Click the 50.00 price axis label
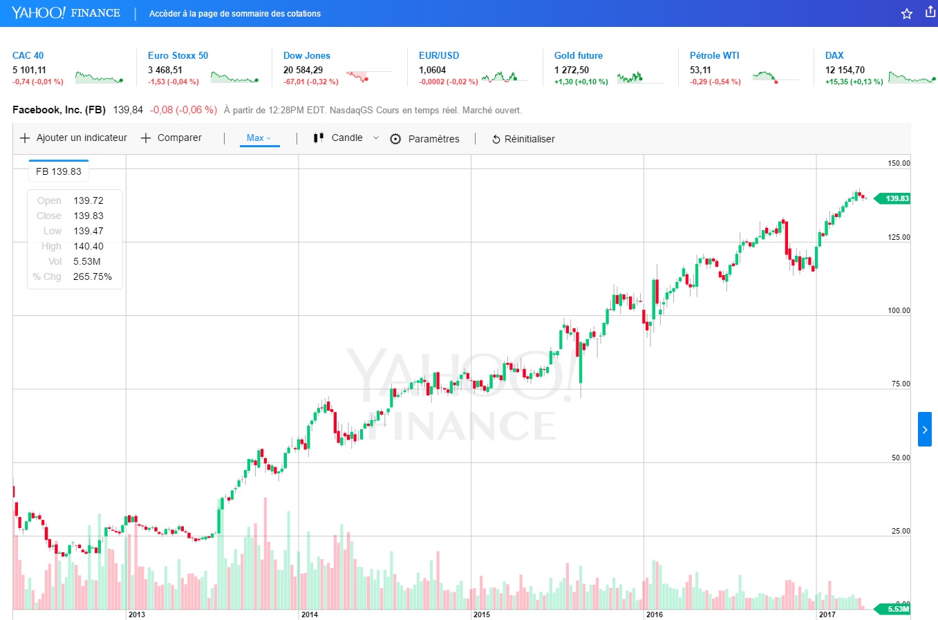 tap(901, 458)
